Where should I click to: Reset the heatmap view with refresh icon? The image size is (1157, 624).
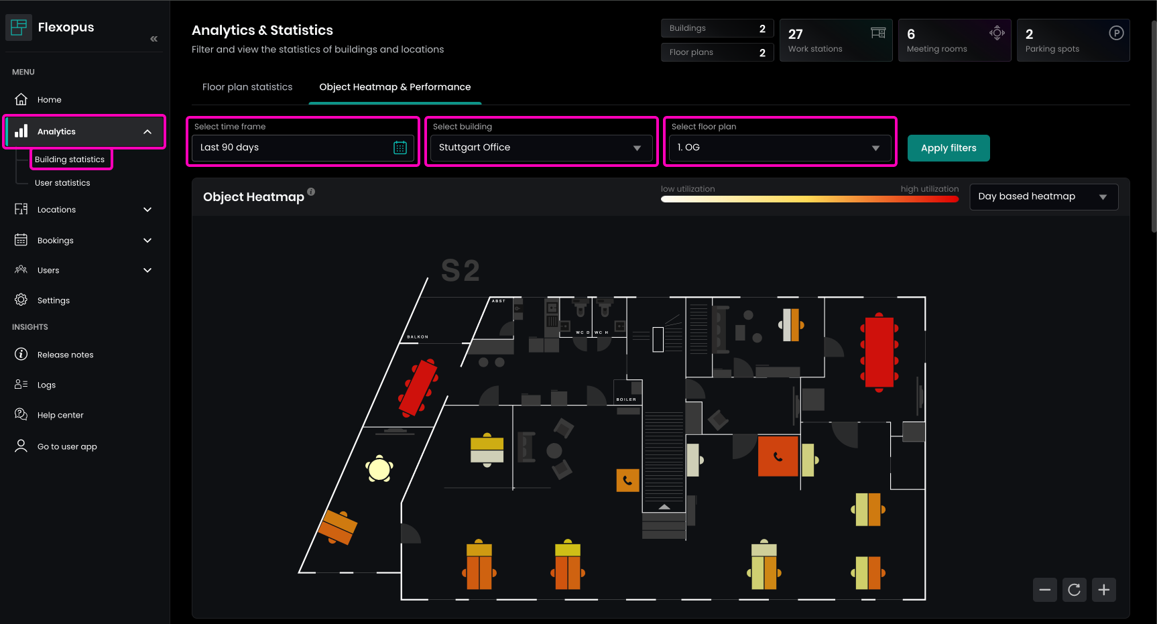coord(1074,590)
